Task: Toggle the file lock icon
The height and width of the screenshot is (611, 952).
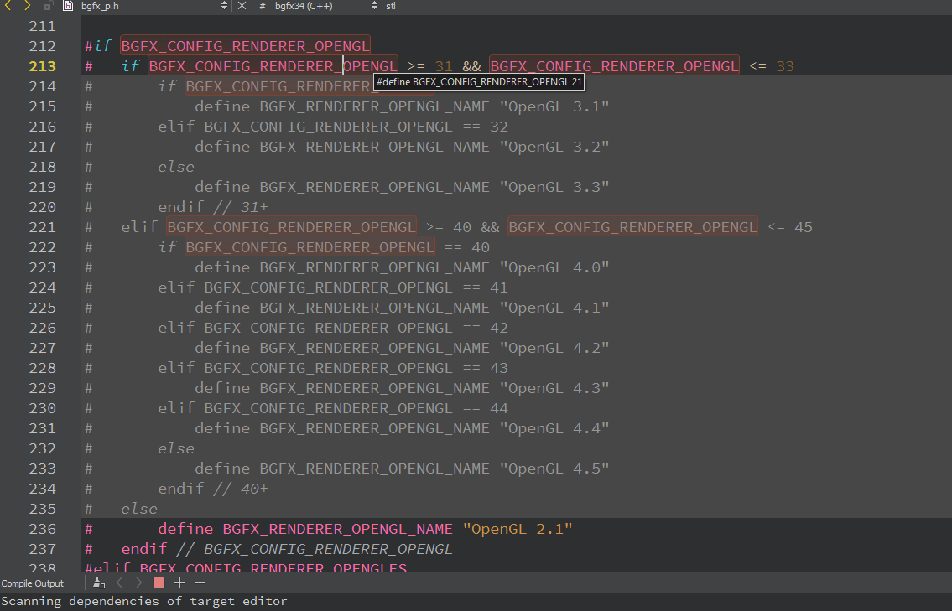Action: point(47,6)
